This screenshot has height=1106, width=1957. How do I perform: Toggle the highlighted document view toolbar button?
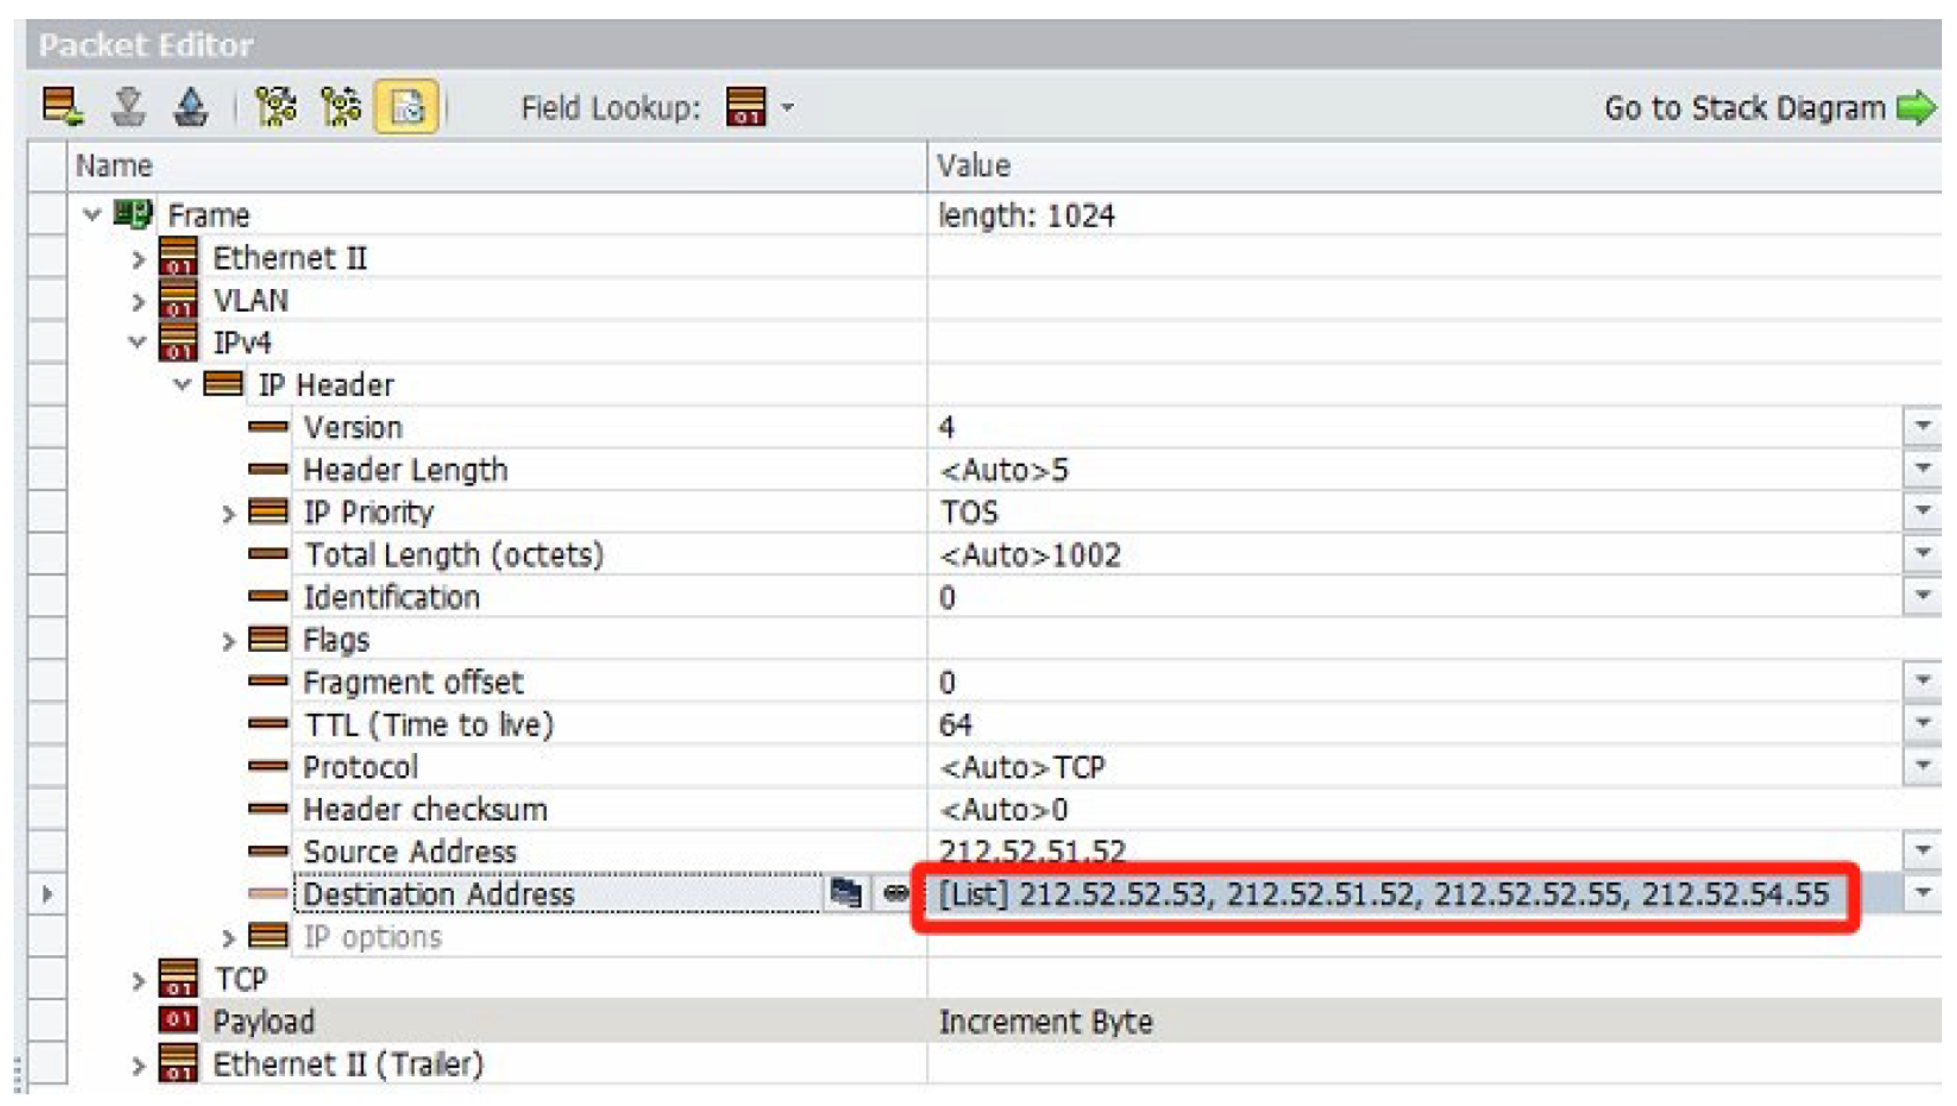click(x=407, y=107)
